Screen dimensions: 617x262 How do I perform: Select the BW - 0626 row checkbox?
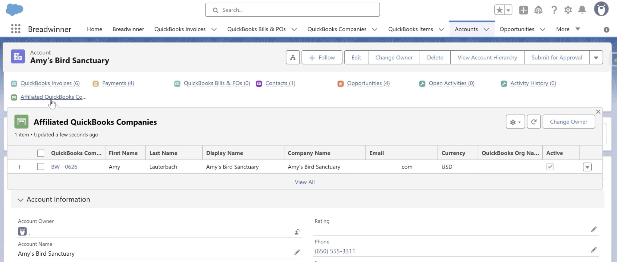point(41,167)
